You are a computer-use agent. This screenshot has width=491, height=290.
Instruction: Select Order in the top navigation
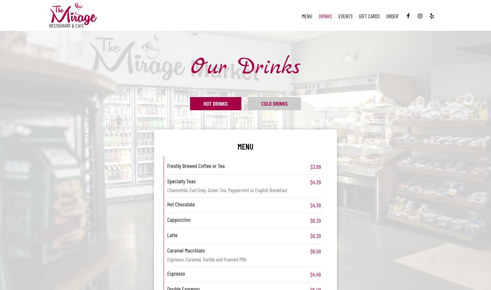392,16
